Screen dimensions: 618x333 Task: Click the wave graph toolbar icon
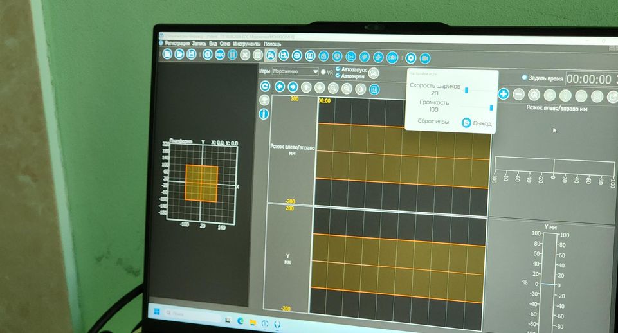point(350,57)
